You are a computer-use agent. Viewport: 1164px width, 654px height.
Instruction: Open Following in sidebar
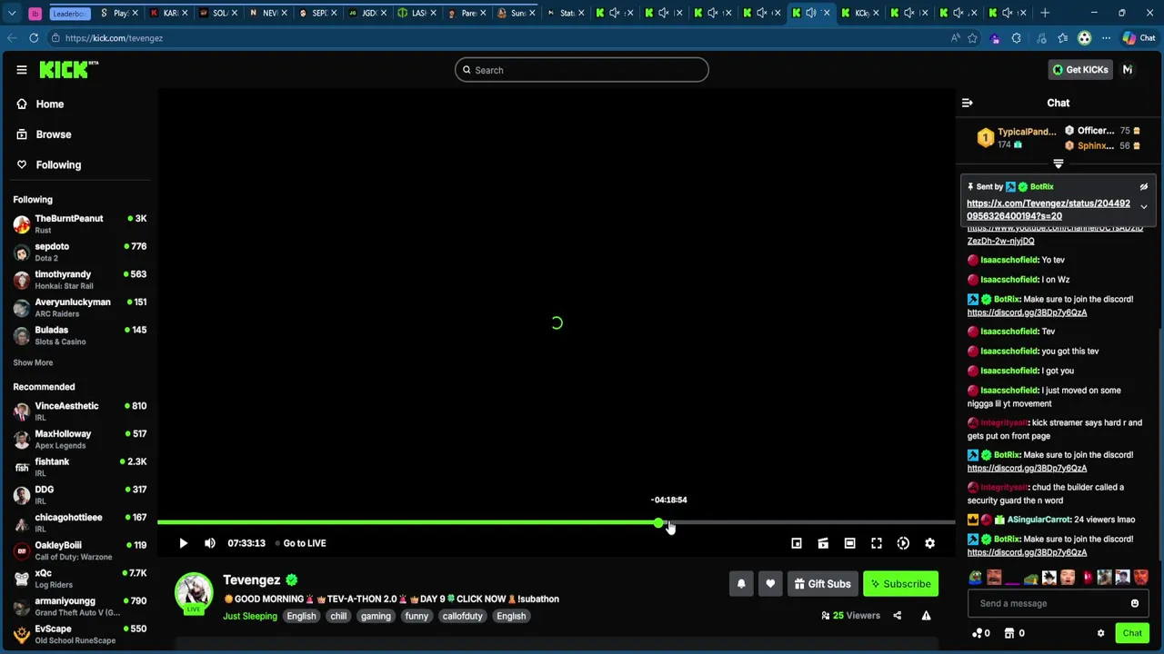tap(58, 165)
